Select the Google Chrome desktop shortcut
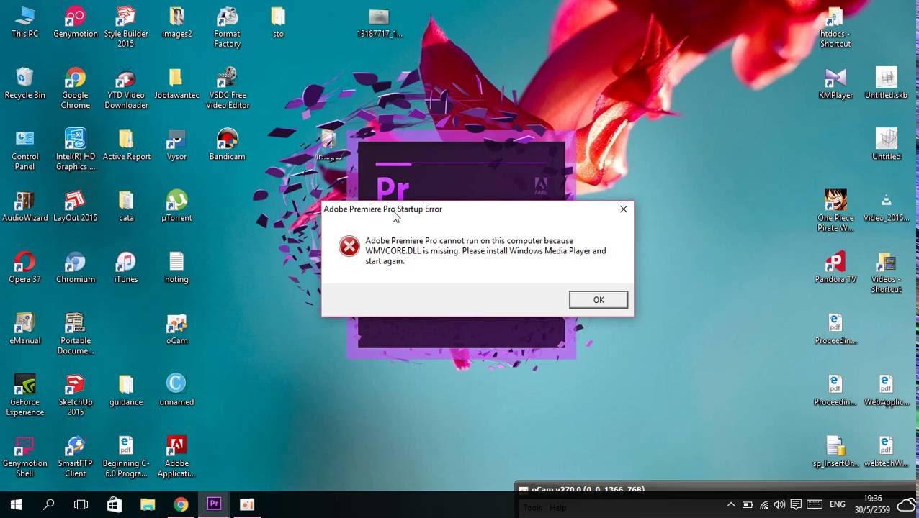This screenshot has width=919, height=518. pos(76,88)
